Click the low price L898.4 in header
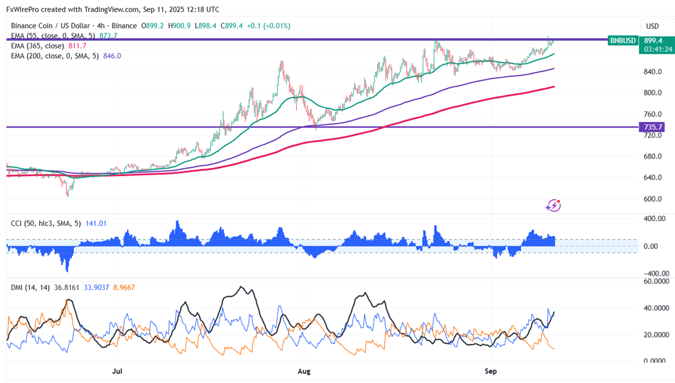675x383 pixels. [206, 26]
